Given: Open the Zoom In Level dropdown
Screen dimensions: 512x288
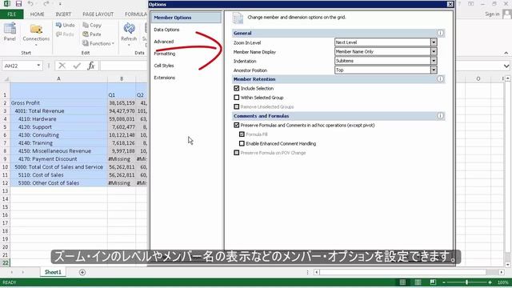Looking at the screenshot, I should (x=434, y=42).
